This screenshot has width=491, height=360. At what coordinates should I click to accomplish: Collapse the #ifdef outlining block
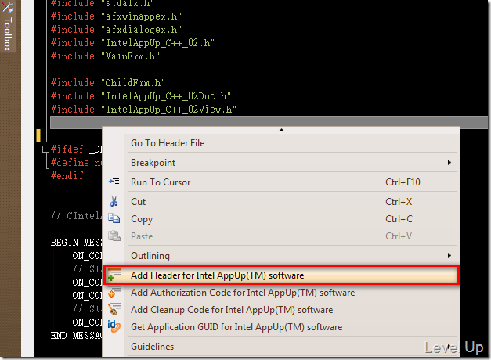pos(45,149)
